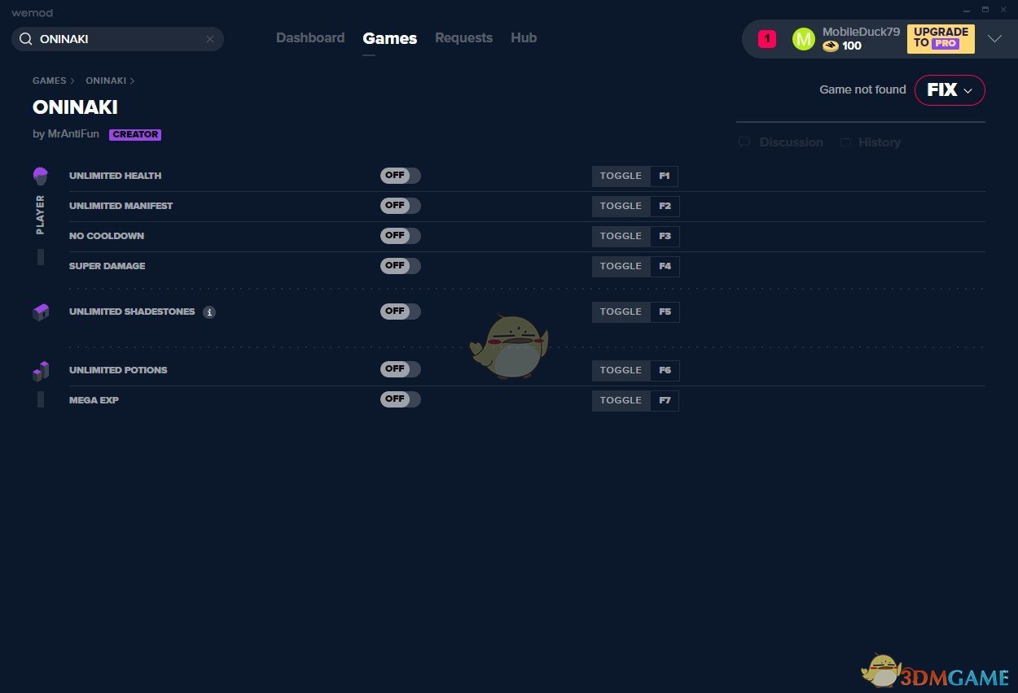The height and width of the screenshot is (693, 1018).
Task: Enable Super Damage switch
Action: 401,266
